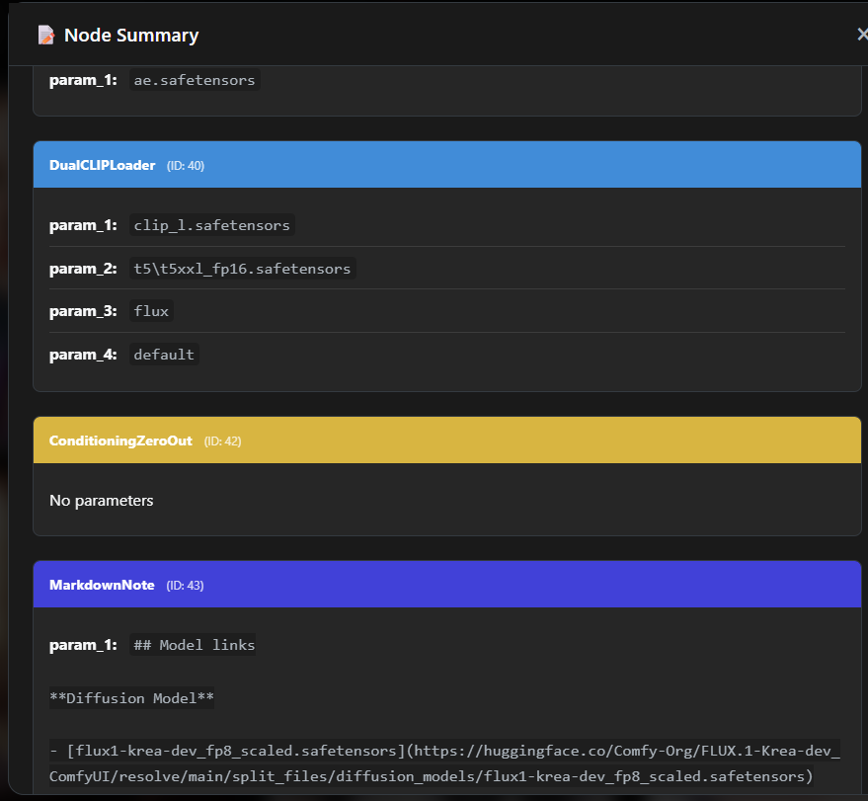Collapse the DualCLIPLoader node card header

(x=447, y=164)
